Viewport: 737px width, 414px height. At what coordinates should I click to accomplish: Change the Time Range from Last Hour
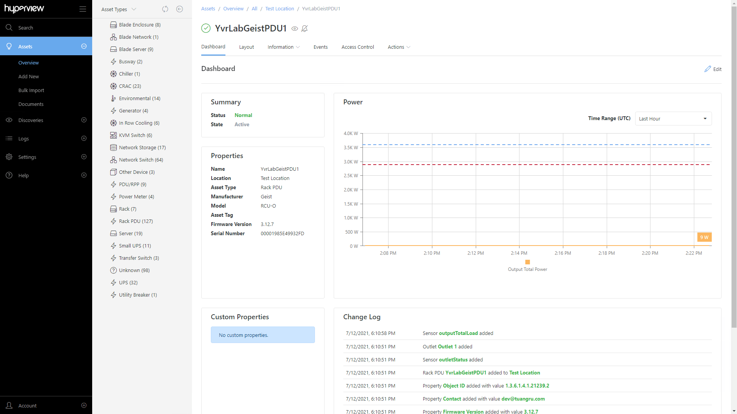[x=673, y=119]
